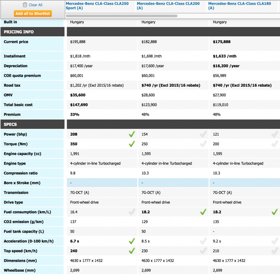Click the OMV row label

coord(8,95)
